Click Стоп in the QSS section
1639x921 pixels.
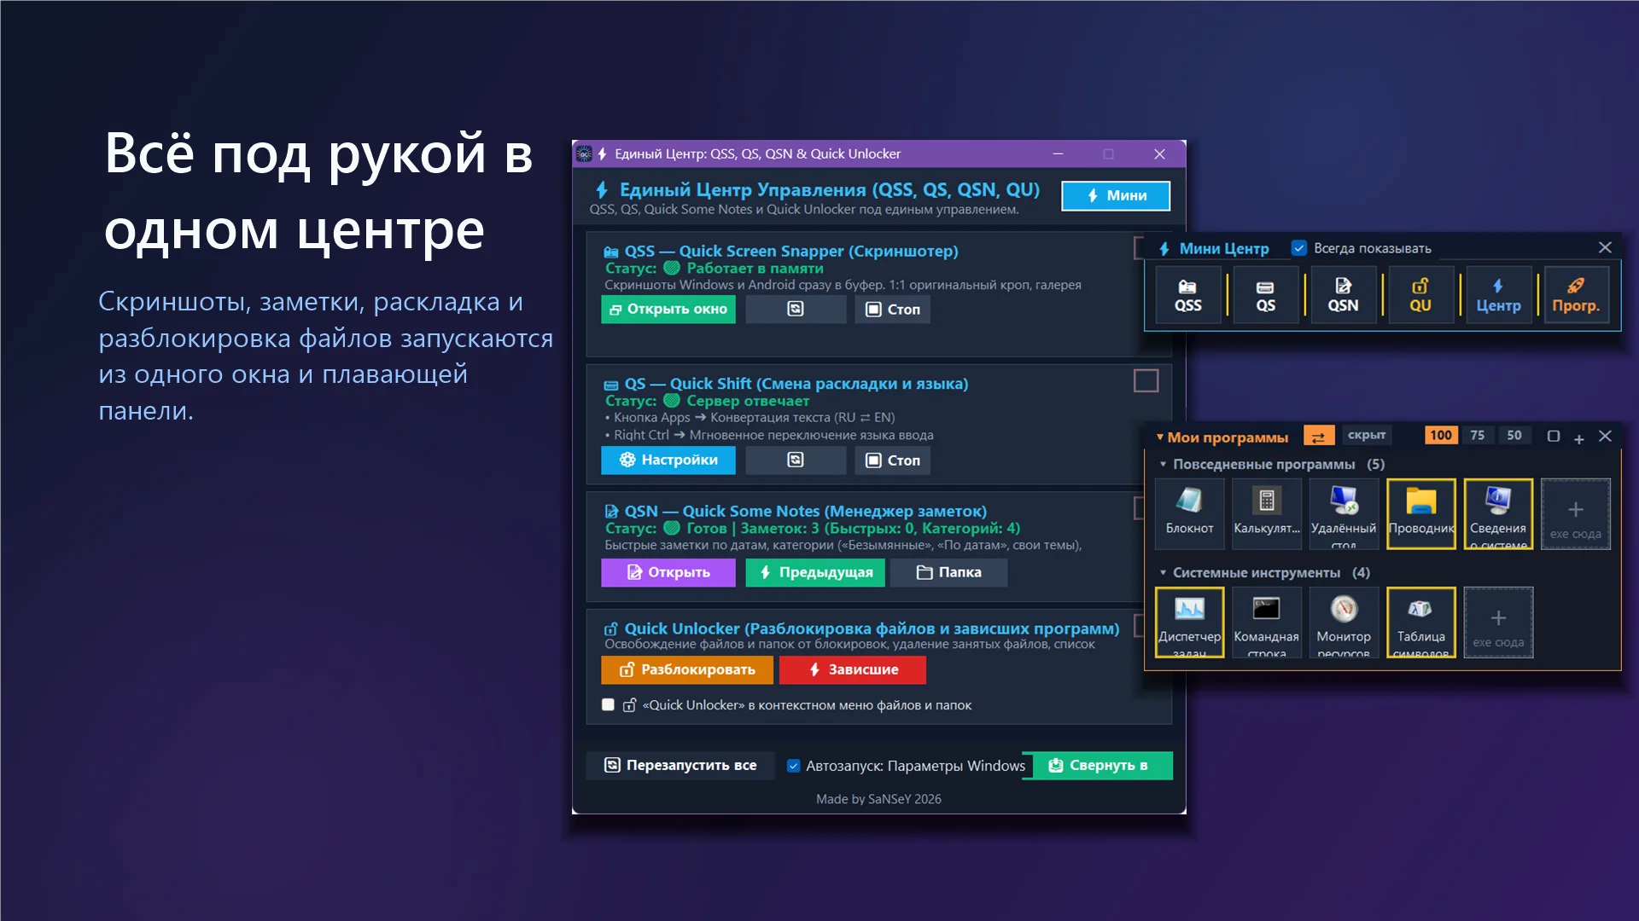pyautogui.click(x=893, y=309)
